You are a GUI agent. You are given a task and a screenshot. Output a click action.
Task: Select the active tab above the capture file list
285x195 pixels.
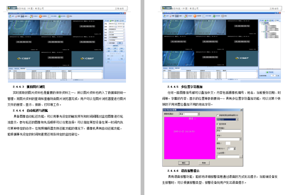pos(23,68)
